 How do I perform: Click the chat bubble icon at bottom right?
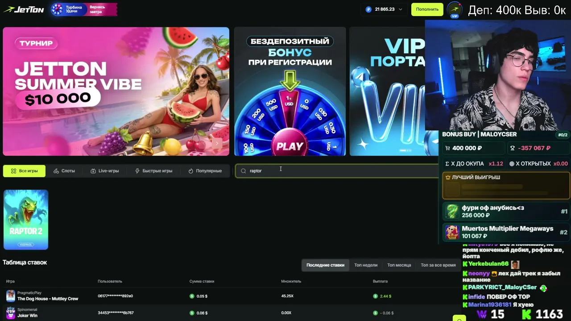459,318
